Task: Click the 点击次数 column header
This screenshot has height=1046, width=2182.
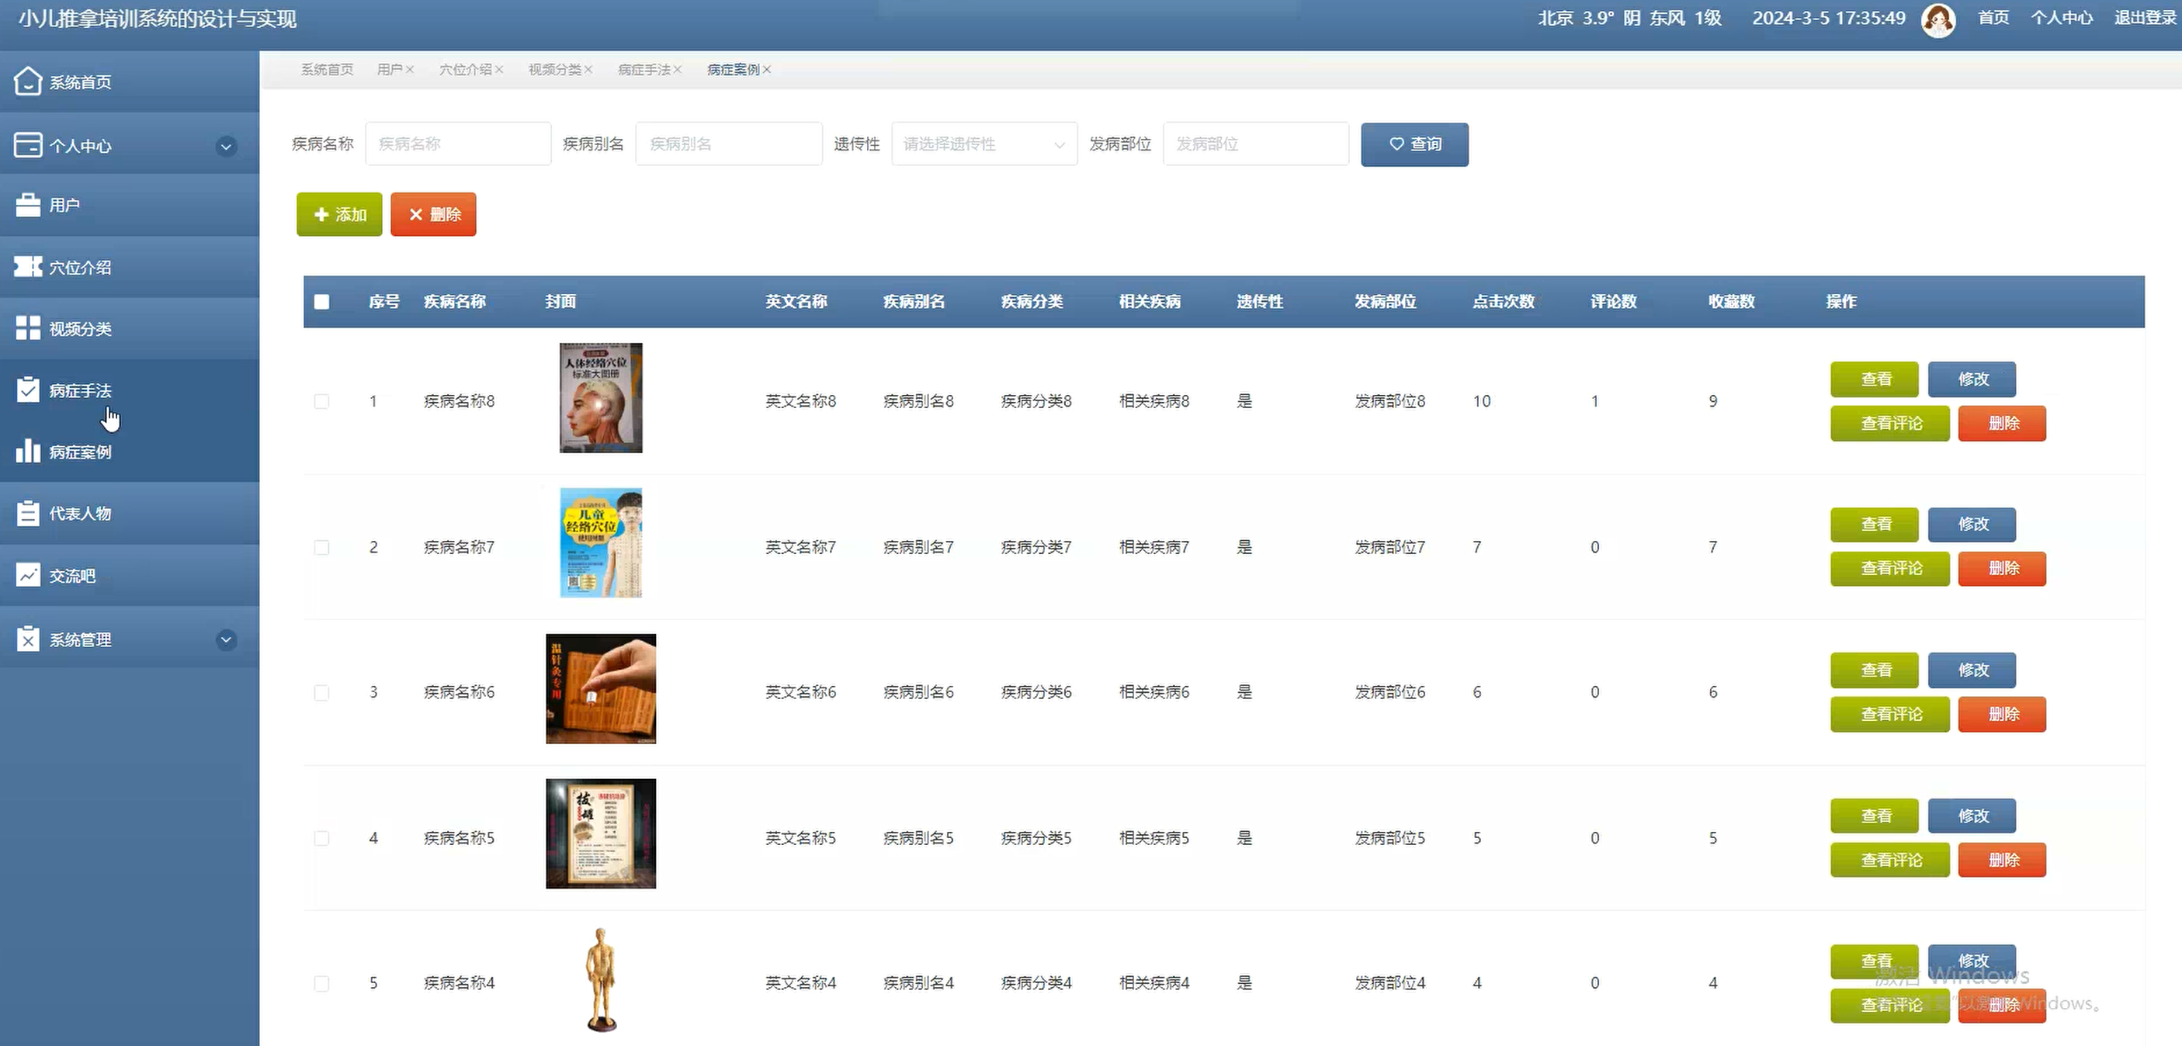Action: tap(1503, 302)
